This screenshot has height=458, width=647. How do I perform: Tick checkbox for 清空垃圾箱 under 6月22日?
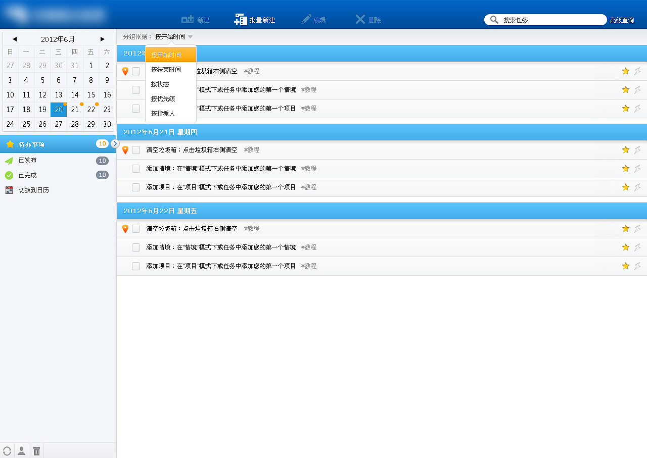(x=136, y=229)
